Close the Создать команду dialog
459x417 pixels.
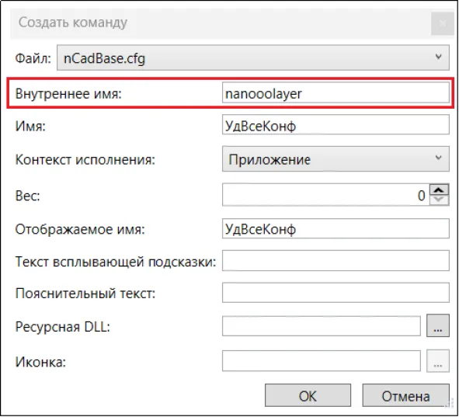tap(443, 23)
